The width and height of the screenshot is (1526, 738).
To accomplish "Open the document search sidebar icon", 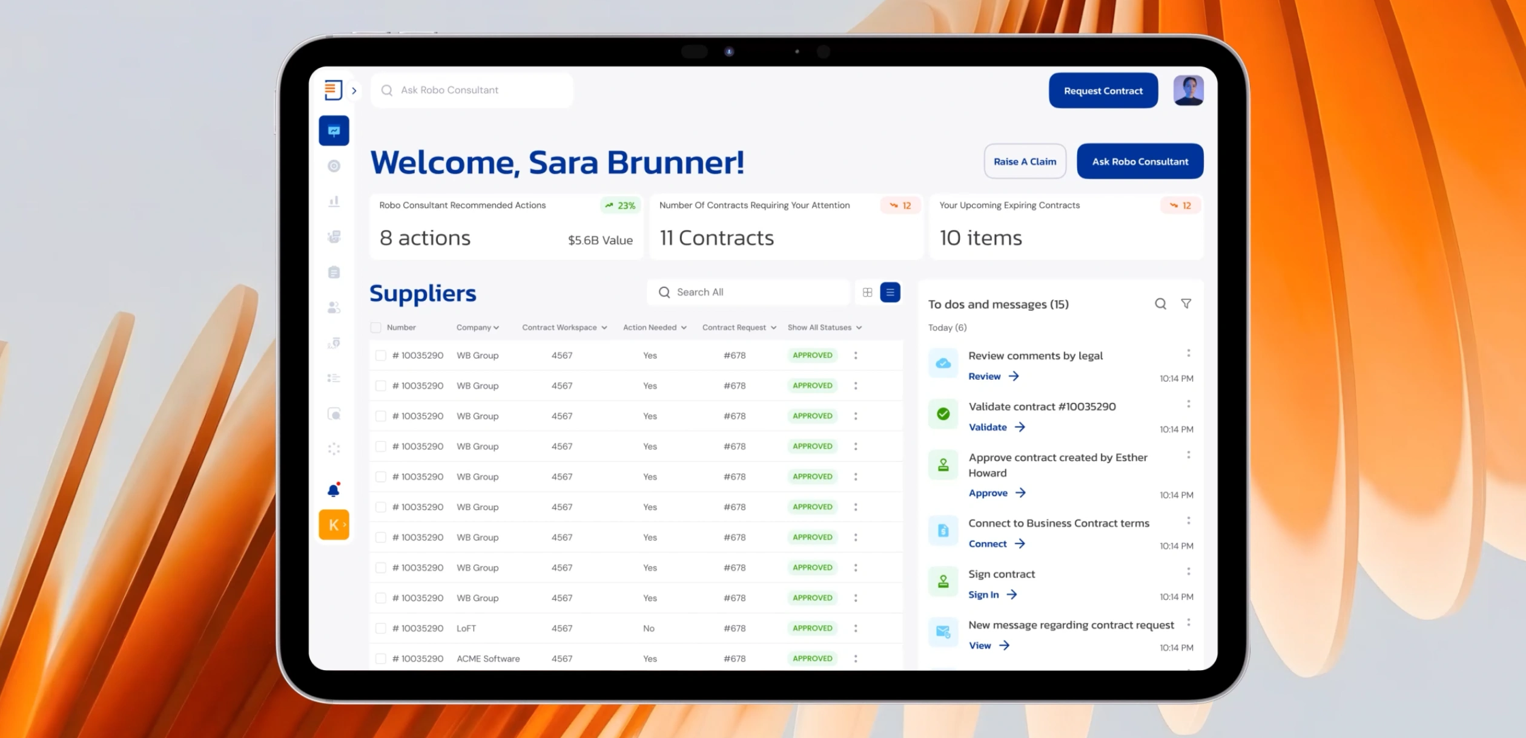I will [334, 414].
